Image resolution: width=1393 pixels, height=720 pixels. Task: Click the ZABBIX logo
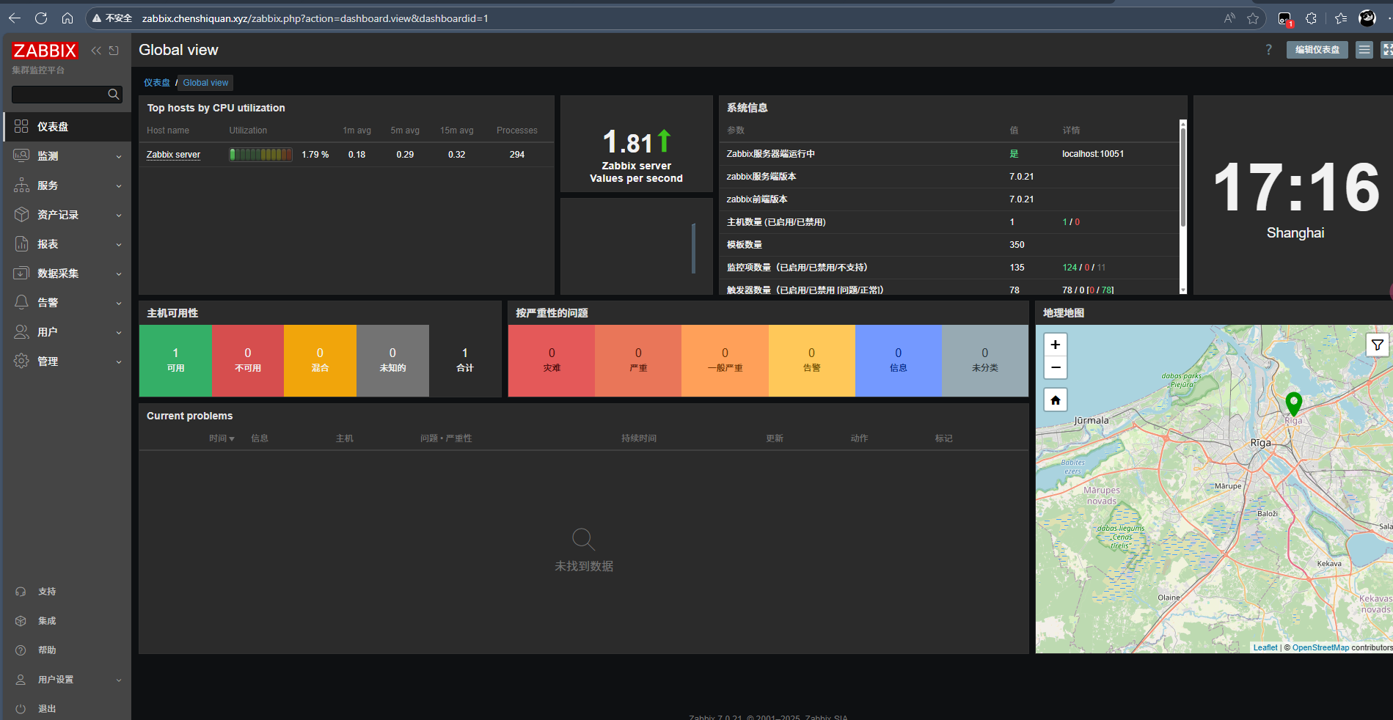[45, 51]
